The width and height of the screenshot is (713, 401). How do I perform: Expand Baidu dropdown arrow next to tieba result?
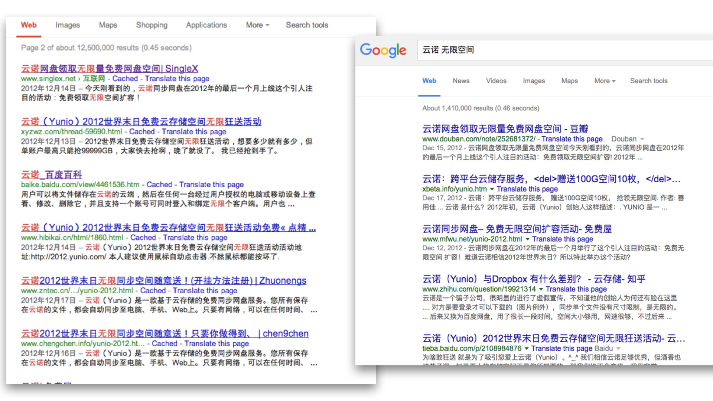click(x=618, y=349)
